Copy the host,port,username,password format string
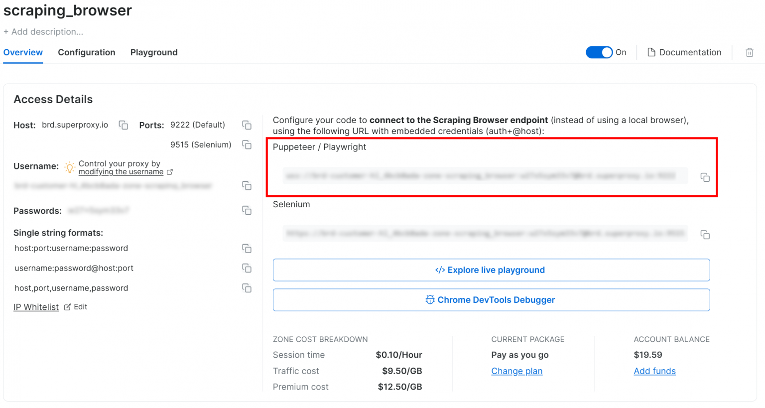The image size is (765, 408). pos(247,288)
